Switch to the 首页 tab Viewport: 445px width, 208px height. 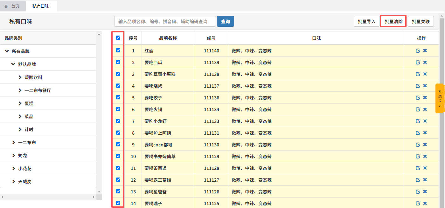(x=13, y=6)
